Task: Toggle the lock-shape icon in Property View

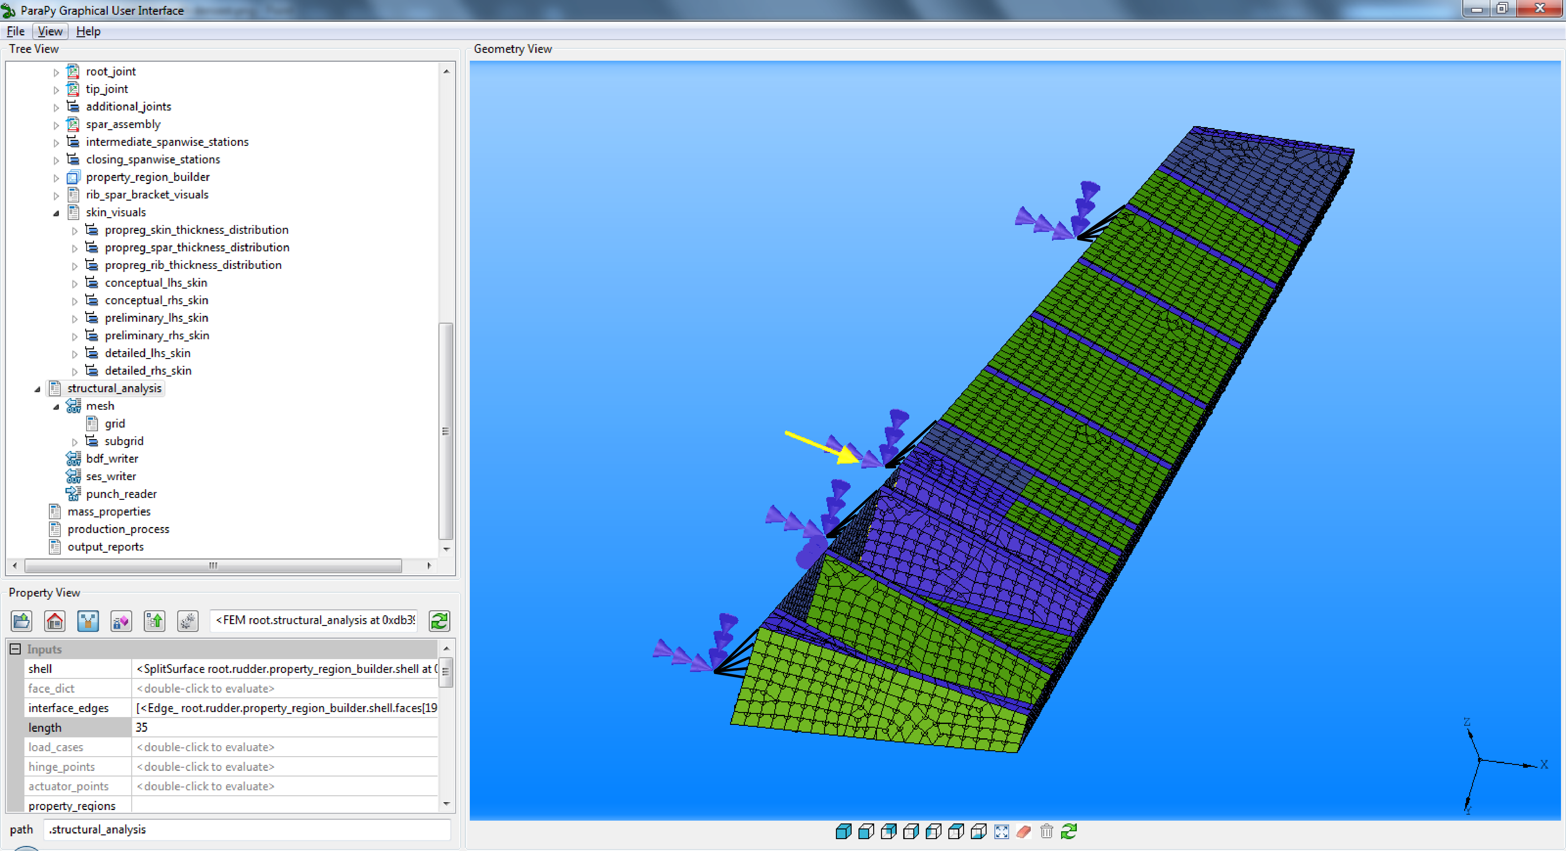Action: 121,621
